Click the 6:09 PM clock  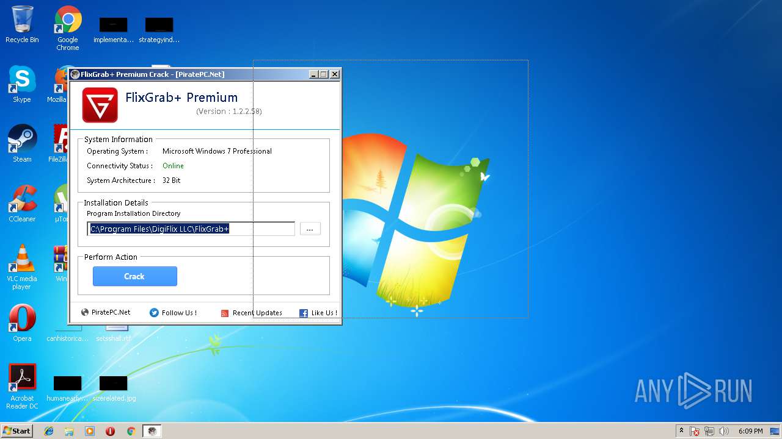(x=750, y=431)
